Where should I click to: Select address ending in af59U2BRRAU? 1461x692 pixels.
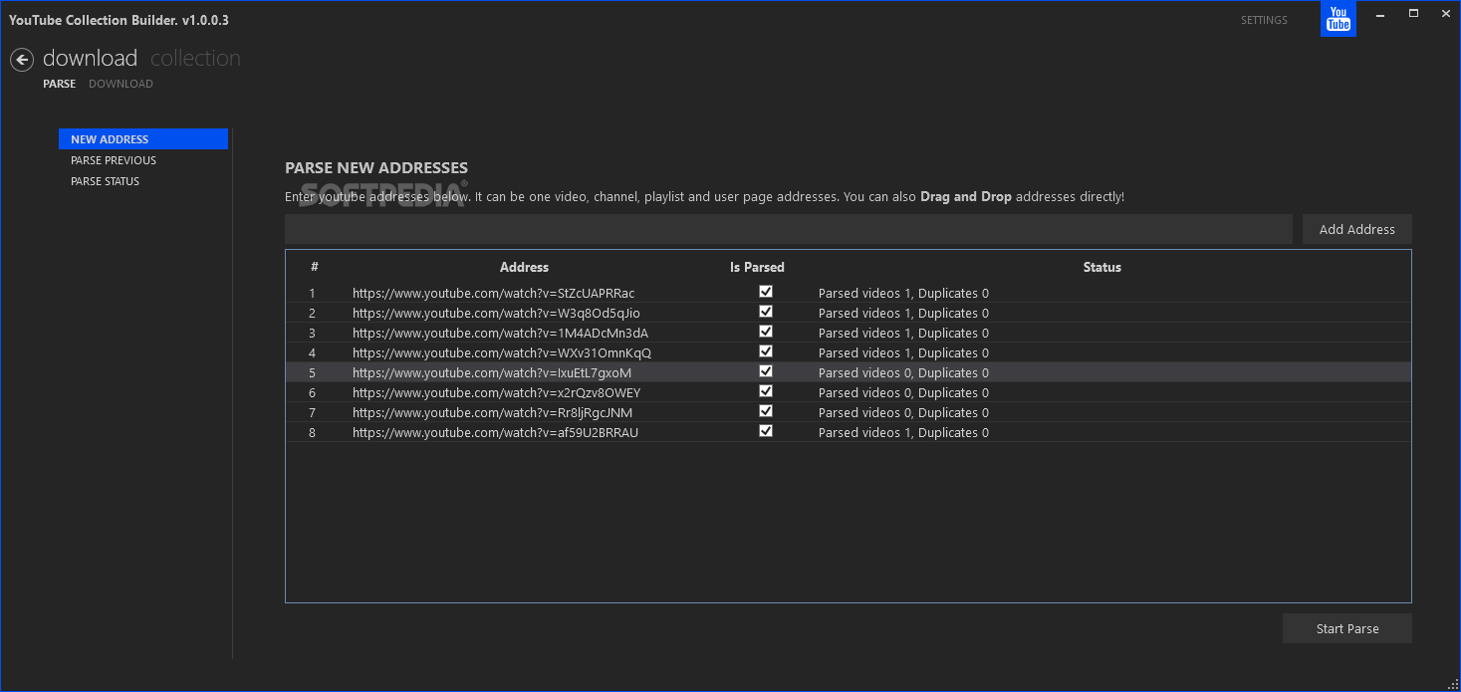[495, 432]
